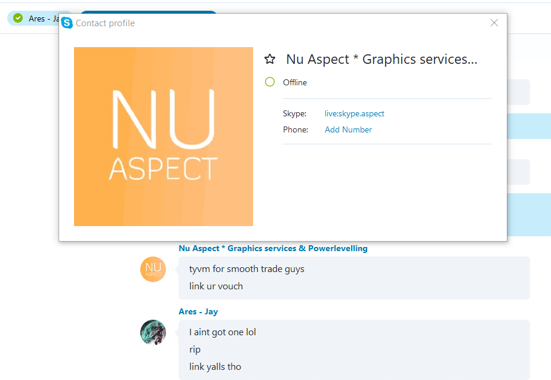
Task: Click the Offline status circle icon
Action: (270, 82)
